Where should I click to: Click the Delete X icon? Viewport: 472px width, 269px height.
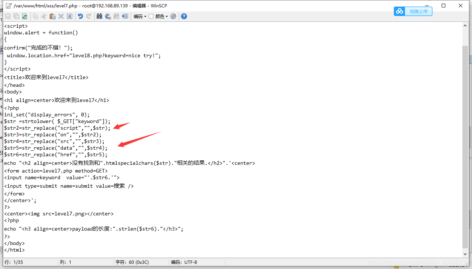pos(61,16)
